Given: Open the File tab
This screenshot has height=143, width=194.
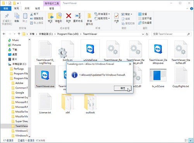Looking at the screenshot, I should (x=6, y=9).
